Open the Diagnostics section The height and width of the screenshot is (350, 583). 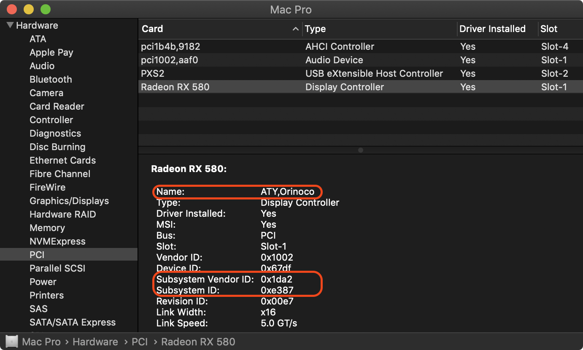tap(55, 133)
